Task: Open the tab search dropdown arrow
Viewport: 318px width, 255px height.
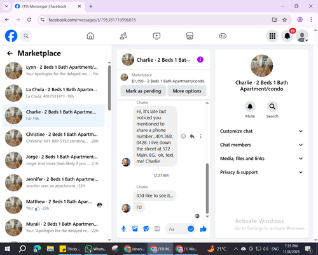Action: click(6, 6)
